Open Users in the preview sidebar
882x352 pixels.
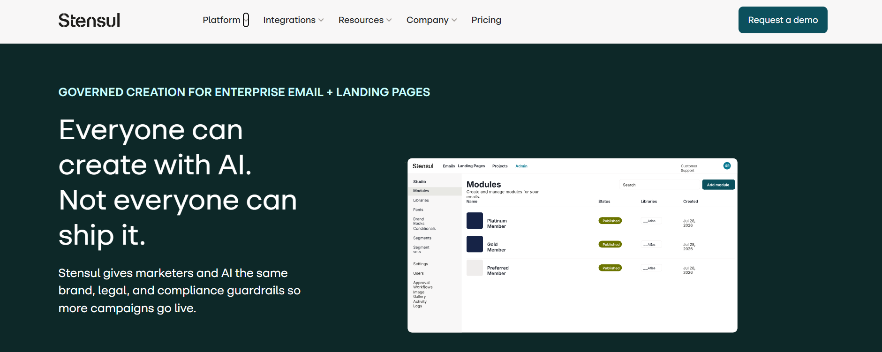pyautogui.click(x=418, y=273)
